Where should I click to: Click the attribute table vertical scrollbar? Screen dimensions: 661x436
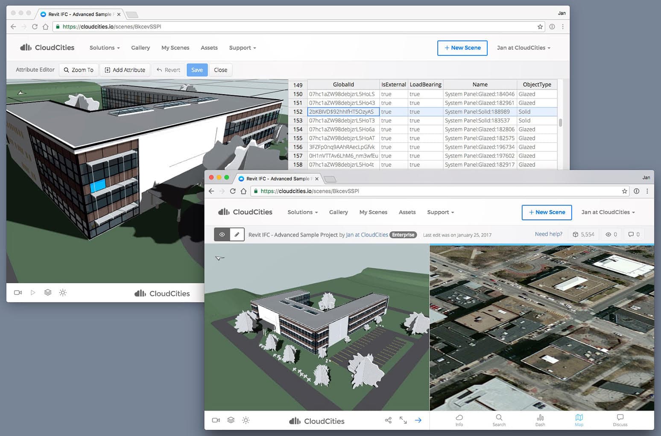pyautogui.click(x=560, y=123)
